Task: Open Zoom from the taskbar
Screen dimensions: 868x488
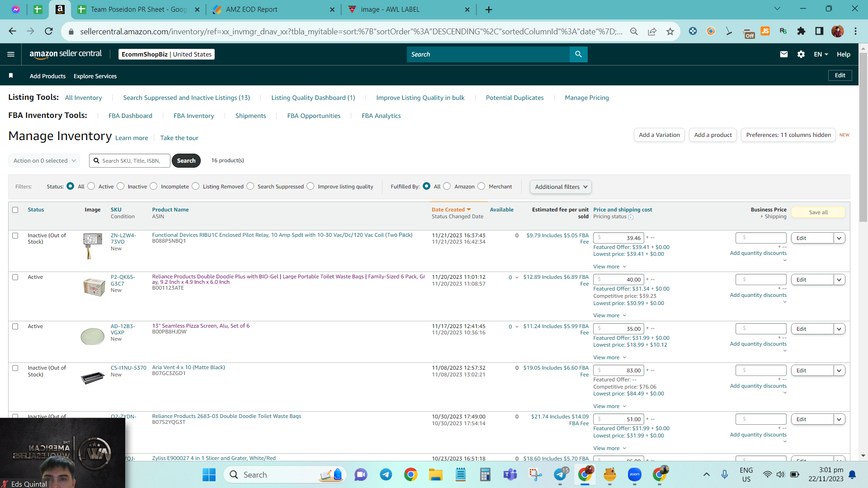Action: 635,474
